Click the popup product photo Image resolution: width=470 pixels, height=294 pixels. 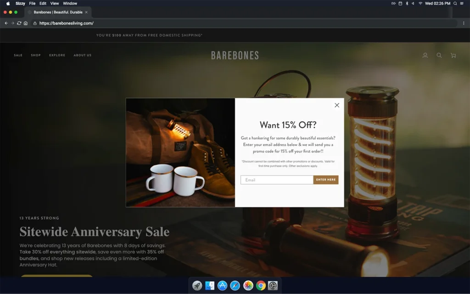[180, 153]
